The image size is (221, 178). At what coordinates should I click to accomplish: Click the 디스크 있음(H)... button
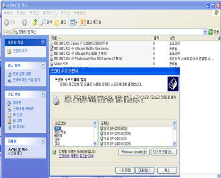point(163,152)
